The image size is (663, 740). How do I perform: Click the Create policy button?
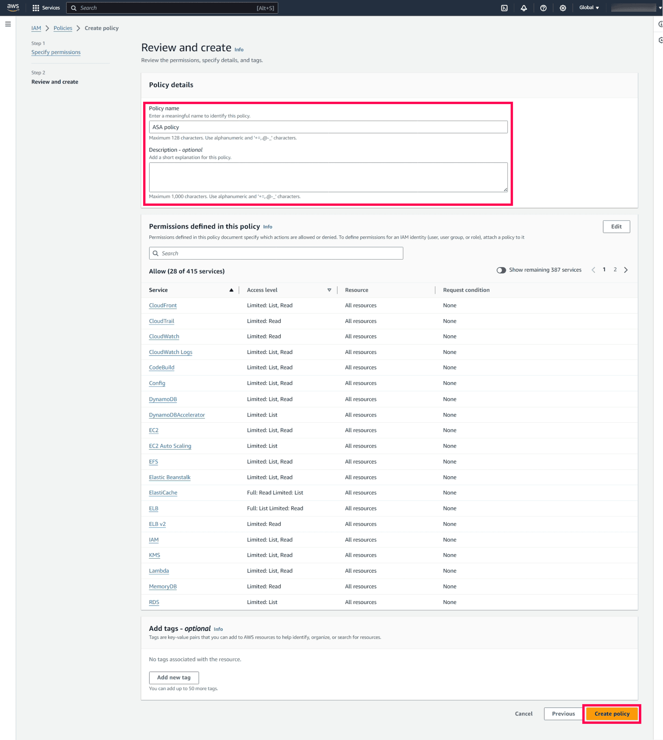pos(612,714)
